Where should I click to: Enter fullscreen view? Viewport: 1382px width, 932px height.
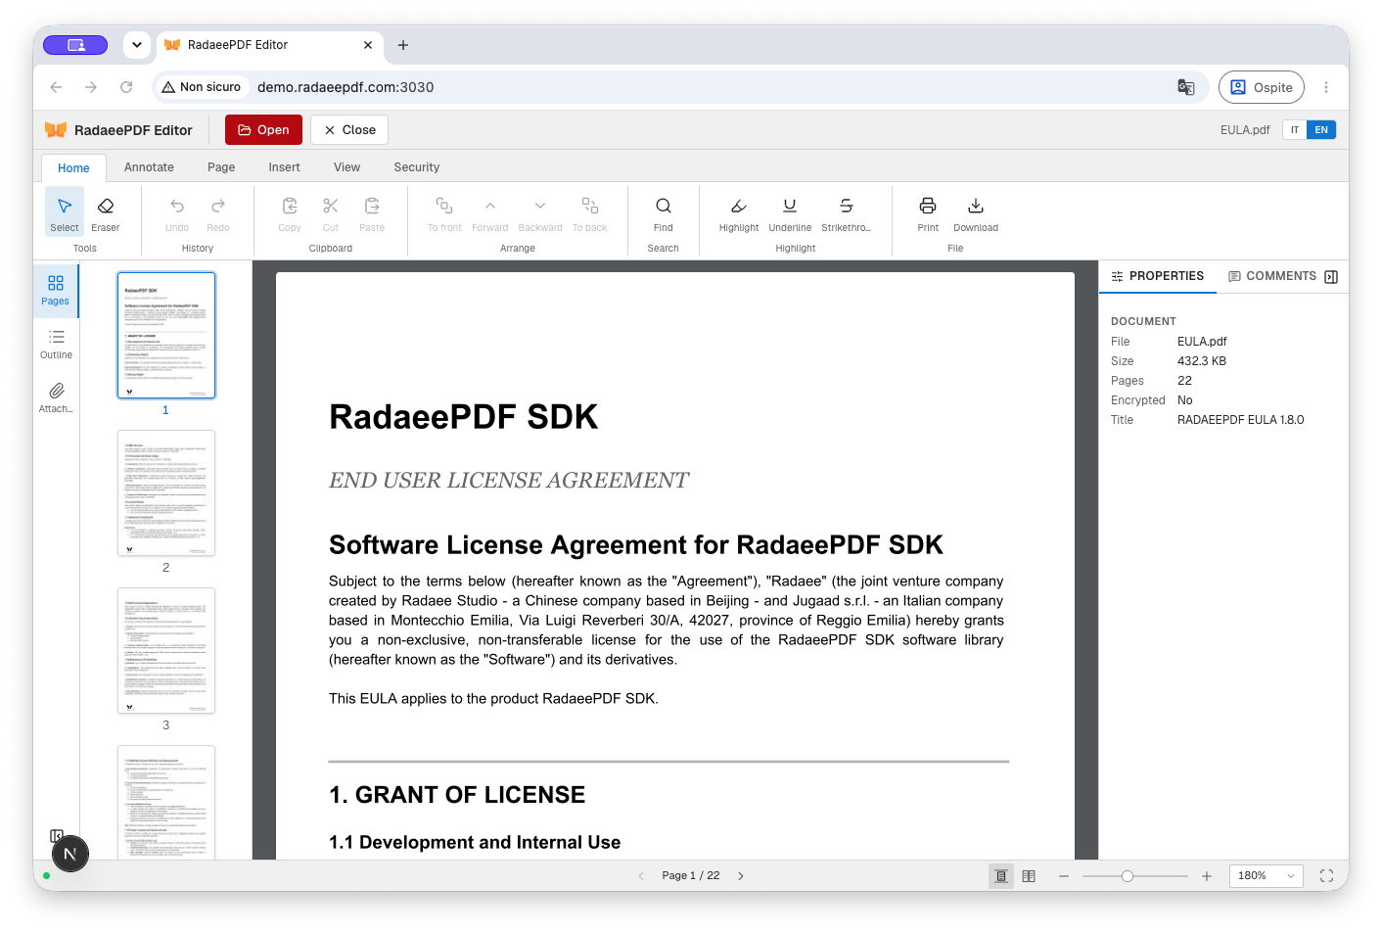[1327, 876]
